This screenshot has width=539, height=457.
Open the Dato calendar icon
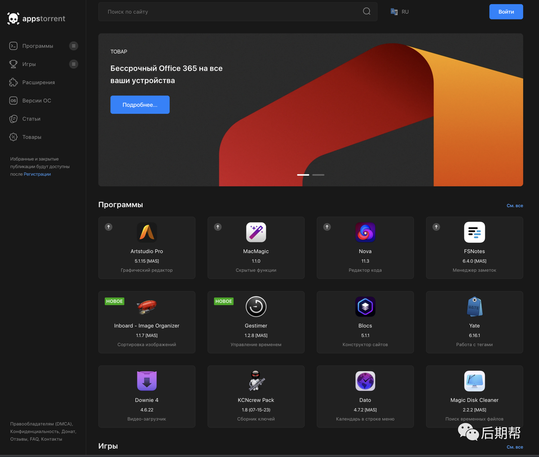click(365, 381)
